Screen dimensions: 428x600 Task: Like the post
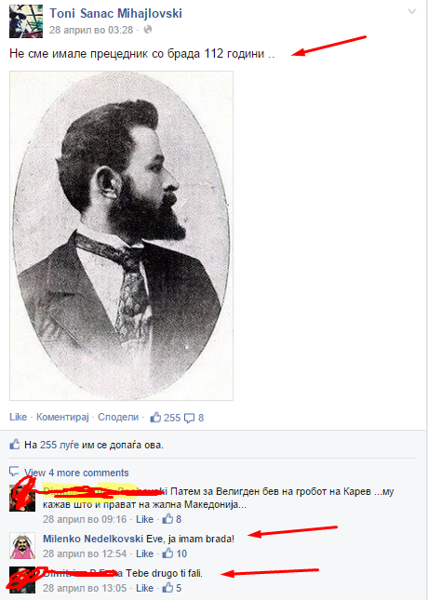[x=18, y=417]
